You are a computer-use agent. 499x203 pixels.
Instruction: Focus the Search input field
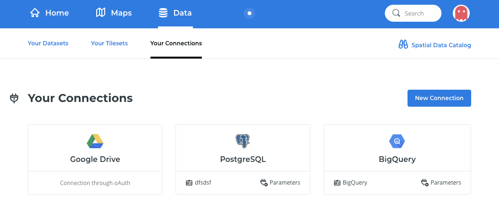tap(413, 13)
